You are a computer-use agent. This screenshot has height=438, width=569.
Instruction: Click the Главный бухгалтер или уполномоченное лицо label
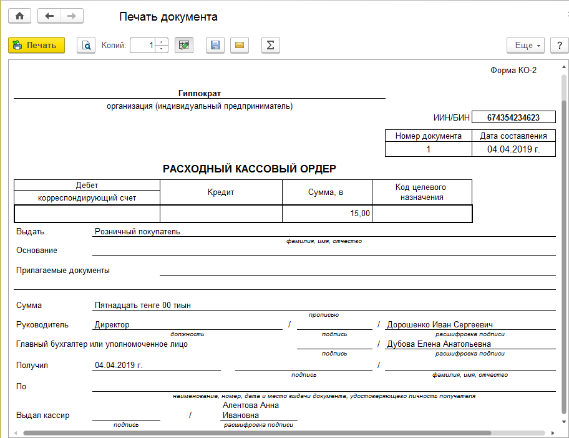click(102, 344)
